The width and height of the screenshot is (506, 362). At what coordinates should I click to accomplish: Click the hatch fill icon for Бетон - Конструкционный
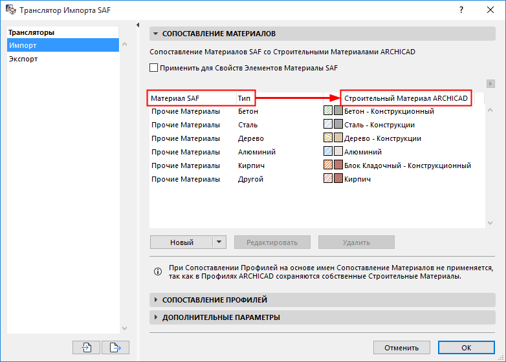[x=328, y=111]
